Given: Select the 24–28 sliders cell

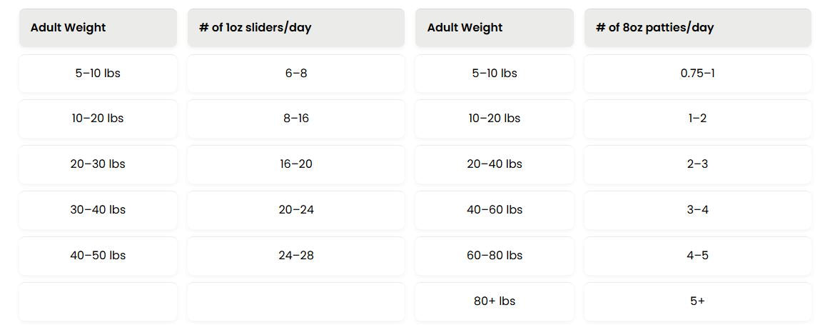Looking at the screenshot, I should point(295,256).
